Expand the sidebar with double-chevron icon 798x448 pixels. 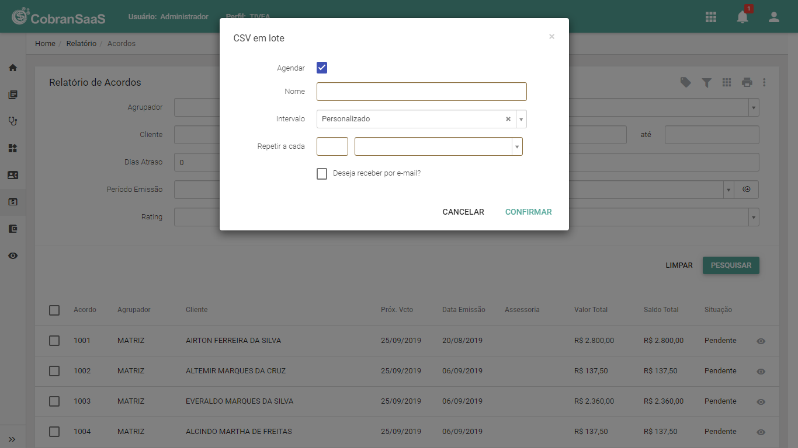tap(12, 439)
